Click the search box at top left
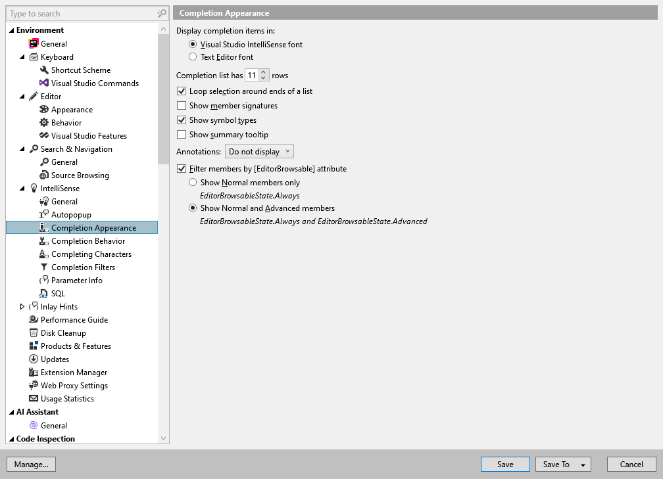The width and height of the screenshot is (663, 479). [79, 13]
